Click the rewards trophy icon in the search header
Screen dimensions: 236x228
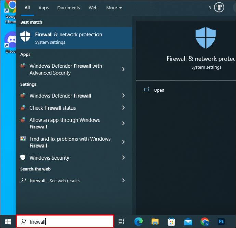tap(219, 8)
